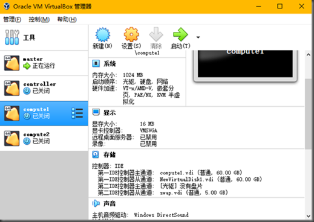The image size is (314, 222).
Task: Expand the Start button dropdown arrow
Action: tap(198, 37)
